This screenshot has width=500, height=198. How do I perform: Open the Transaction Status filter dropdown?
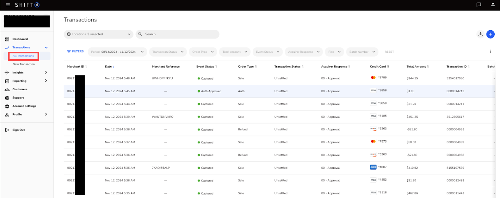pos(168,52)
